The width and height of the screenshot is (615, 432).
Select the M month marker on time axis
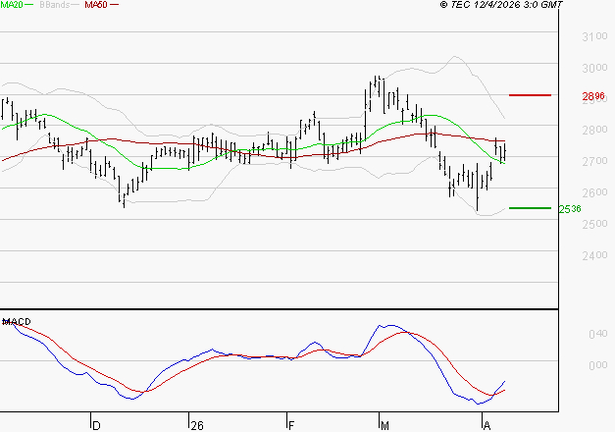click(385, 425)
